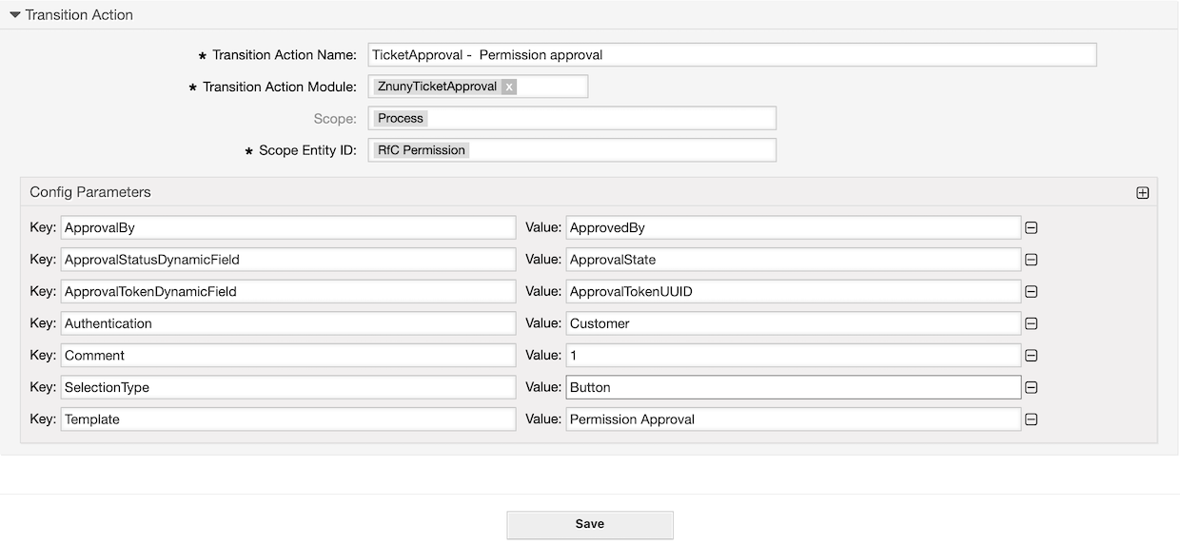This screenshot has height=545, width=1180.
Task: Remove the ApprovalBy parameter row
Action: (x=1031, y=228)
